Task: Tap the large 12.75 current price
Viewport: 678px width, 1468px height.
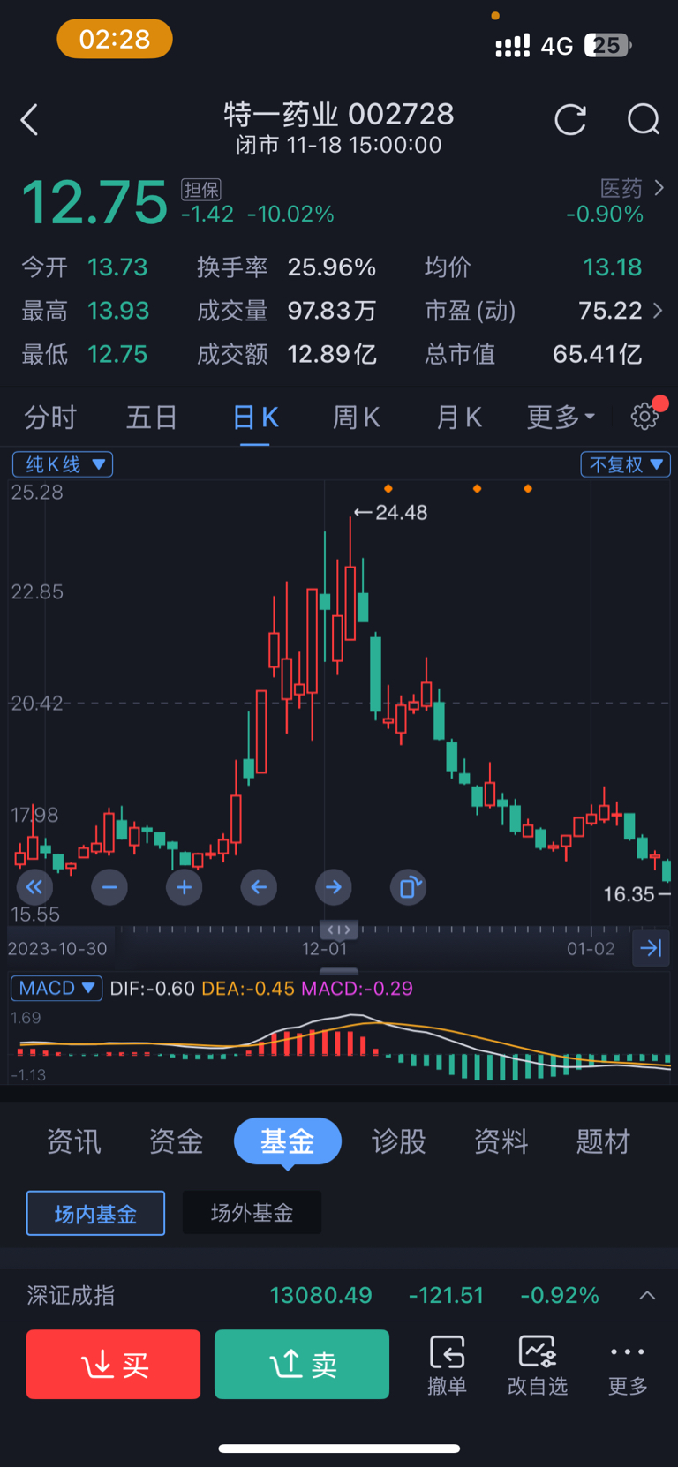Action: [94, 202]
